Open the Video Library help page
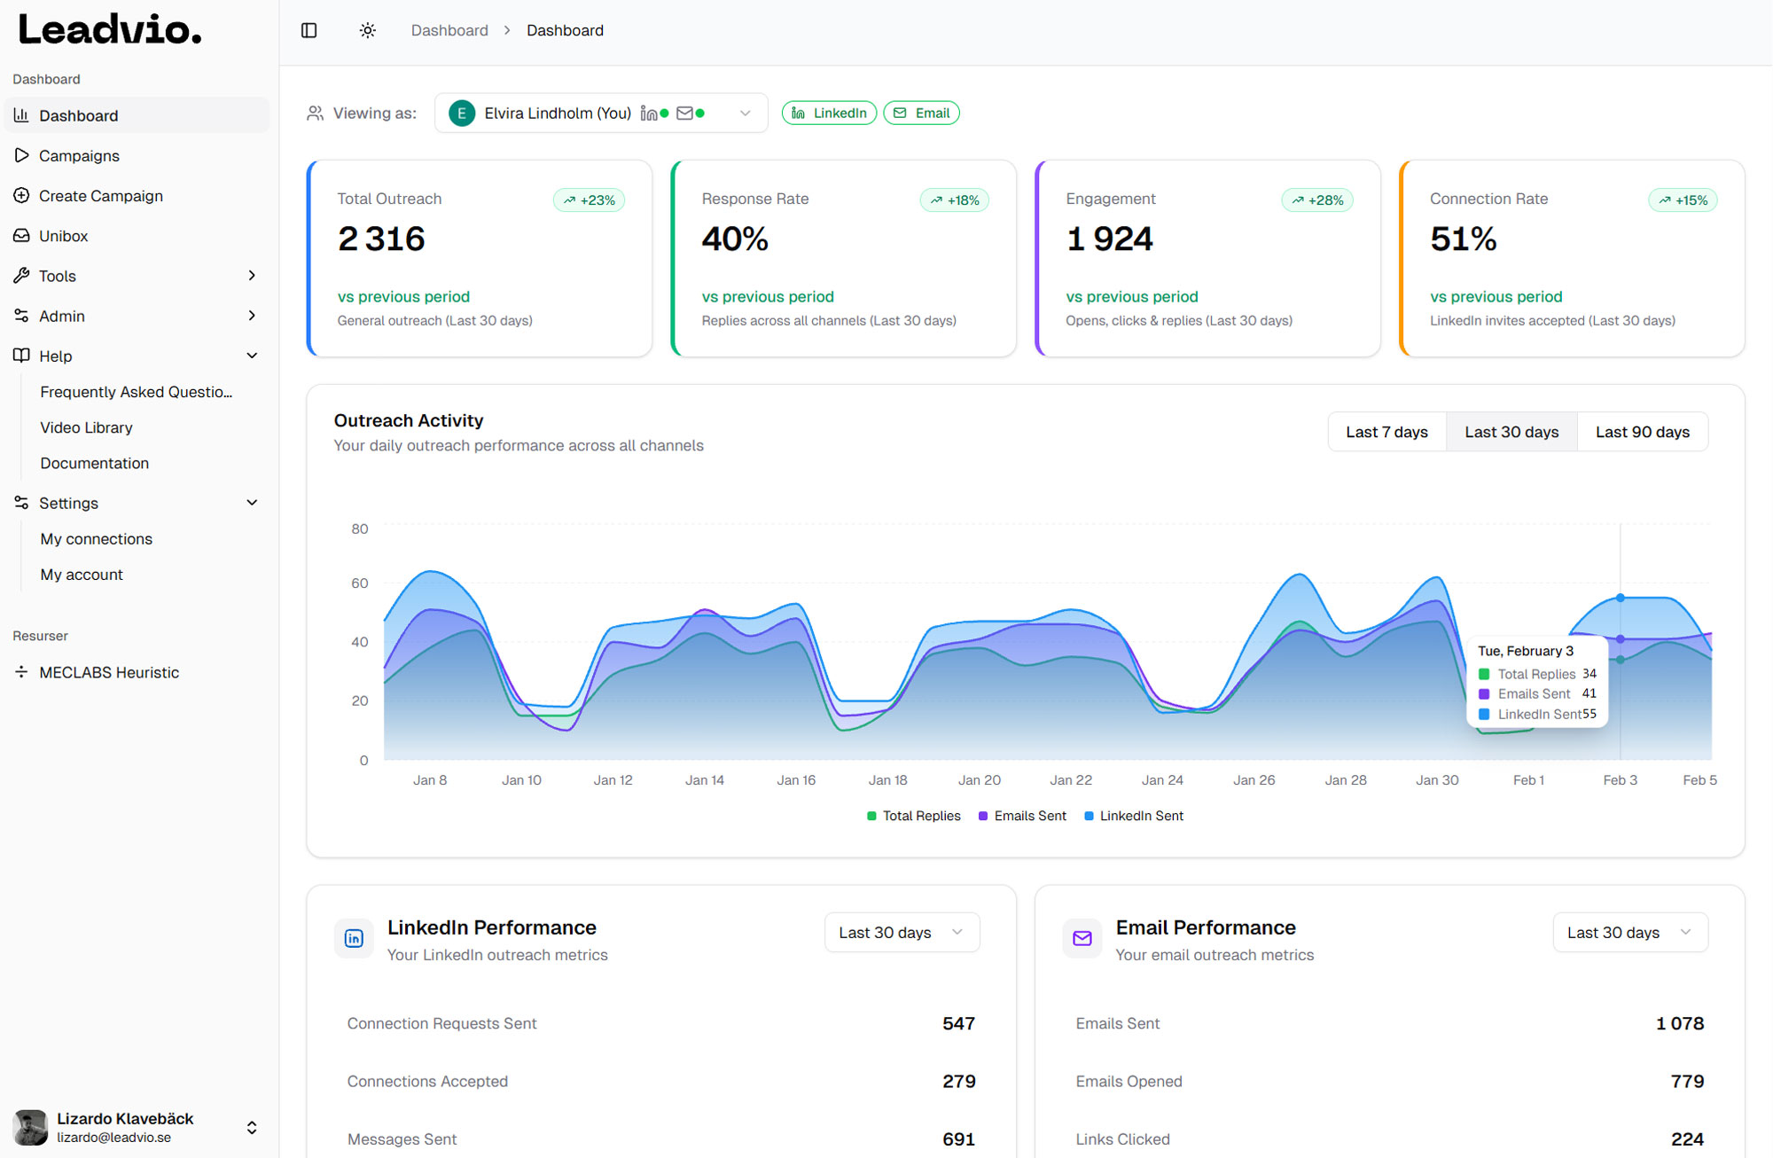 (86, 427)
